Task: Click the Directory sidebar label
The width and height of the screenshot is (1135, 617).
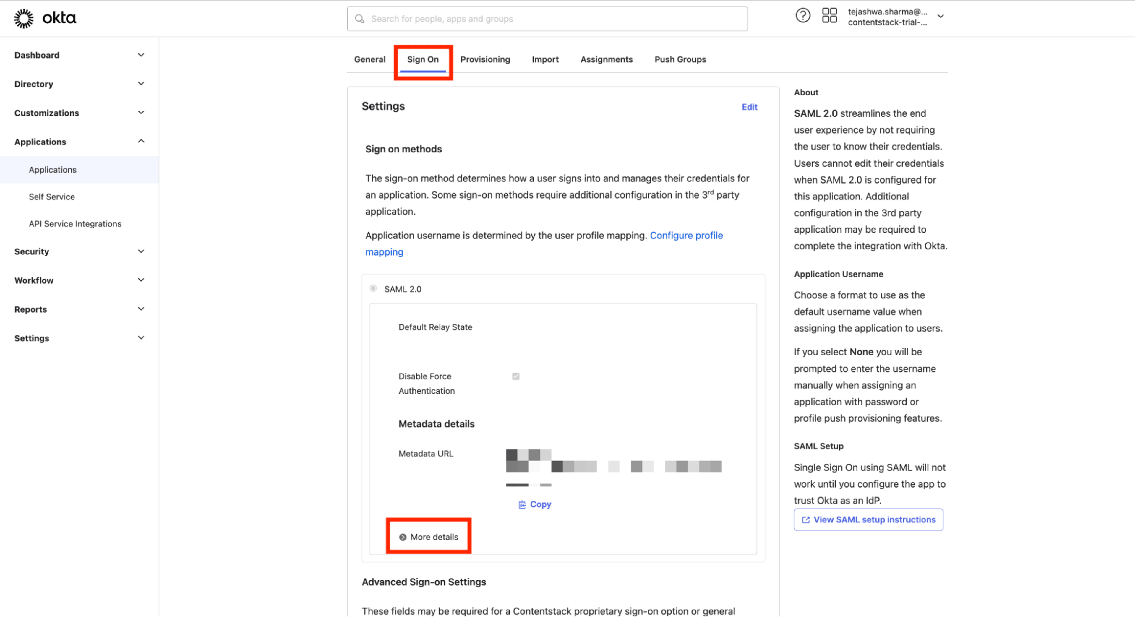Action: pos(33,84)
